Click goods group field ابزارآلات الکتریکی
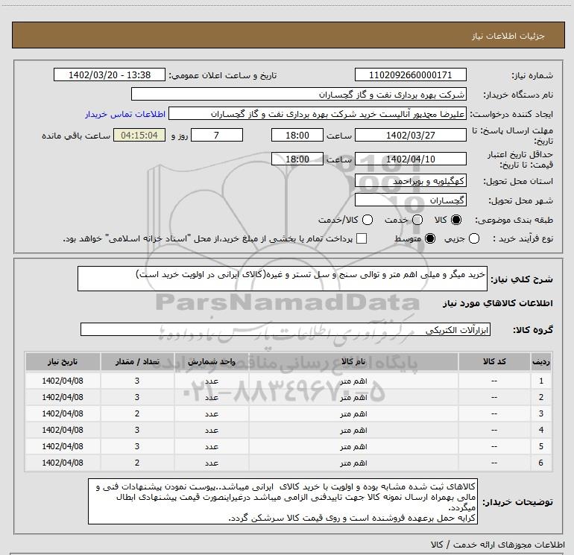The width and height of the screenshot is (574, 555). (286, 329)
